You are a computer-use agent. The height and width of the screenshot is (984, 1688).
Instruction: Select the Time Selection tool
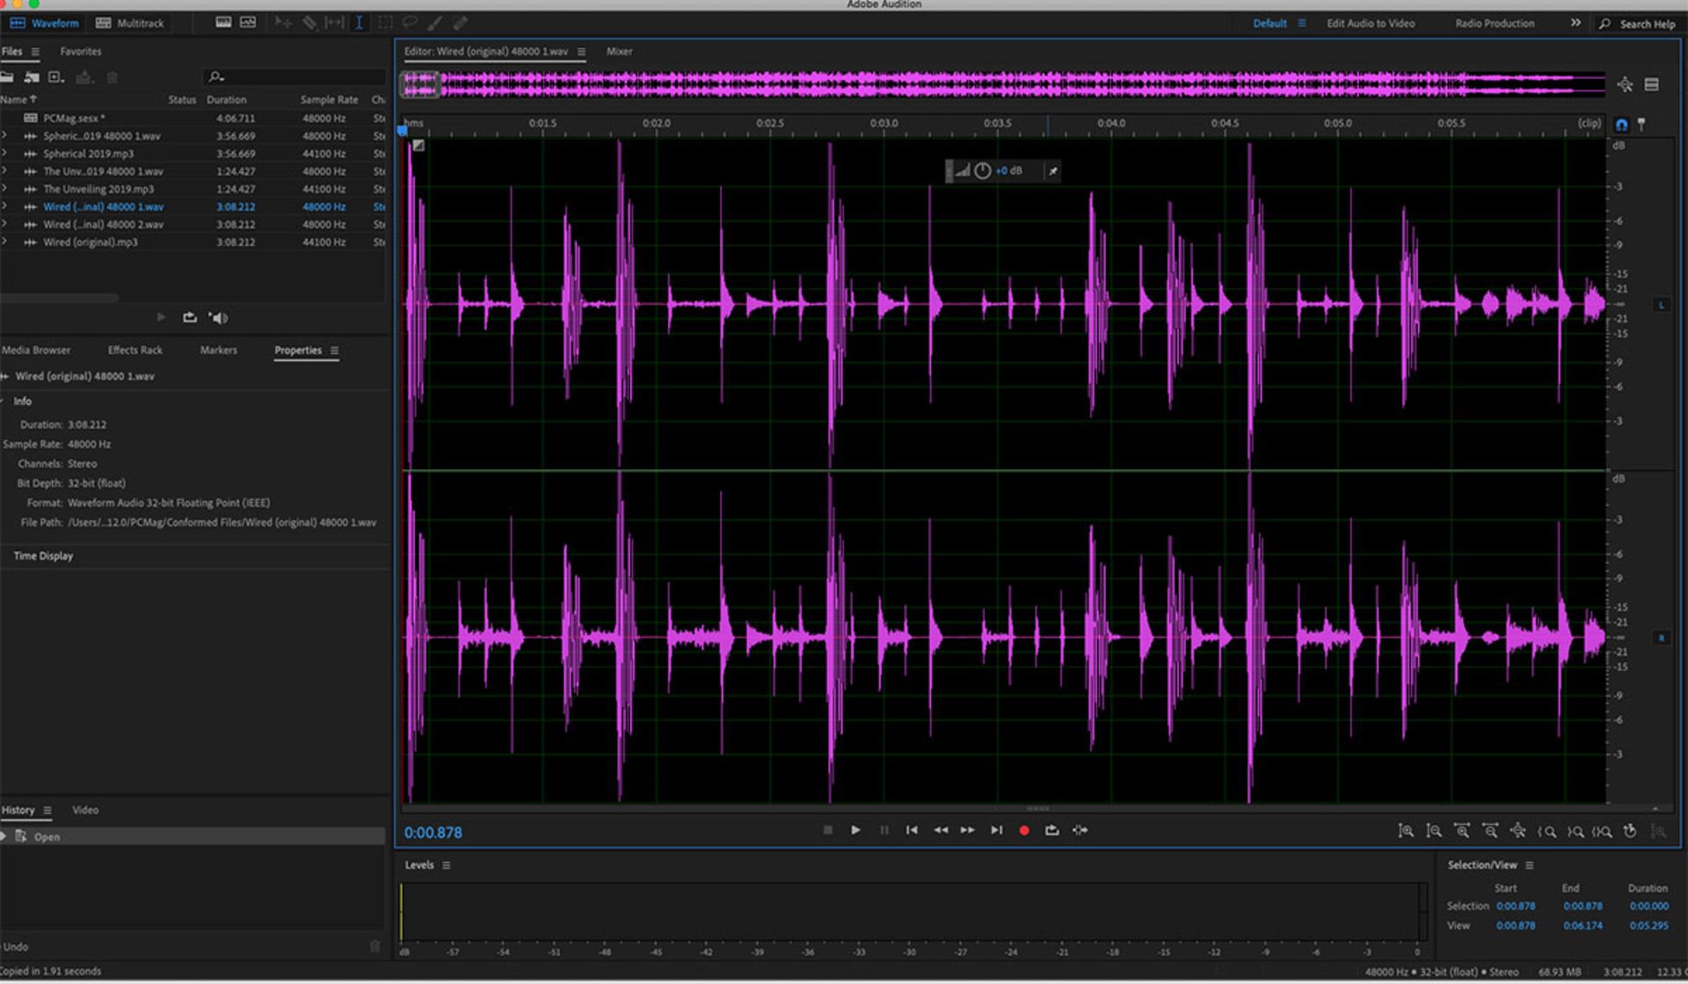coord(359,23)
